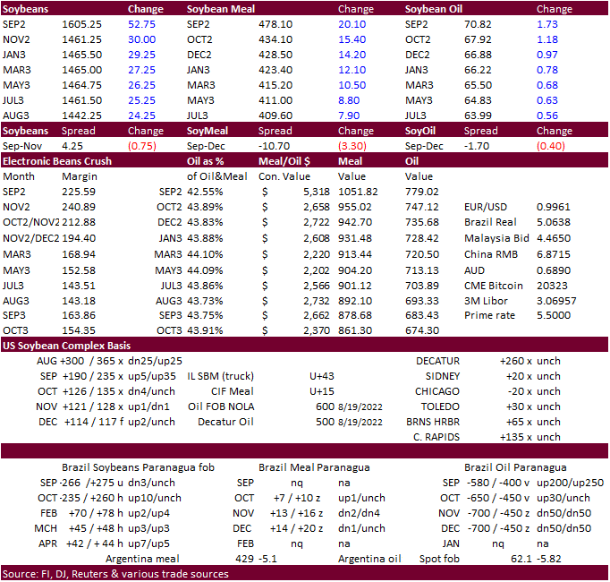610x582 pixels.
Task: Click US Soybean Complex Basis header
Action: 66,346
